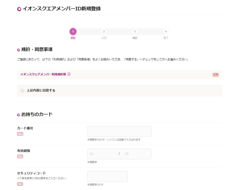Focus the セキュリティコード input field

(x=107, y=176)
